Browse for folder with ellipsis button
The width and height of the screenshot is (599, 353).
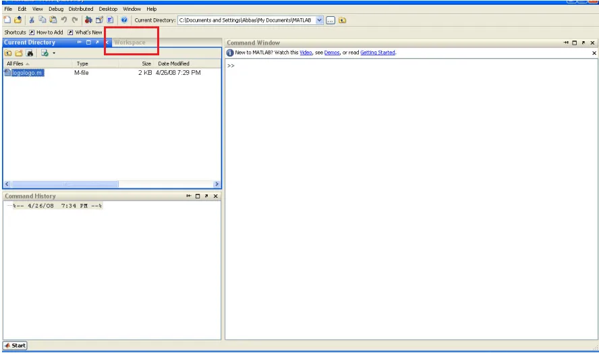coord(331,20)
